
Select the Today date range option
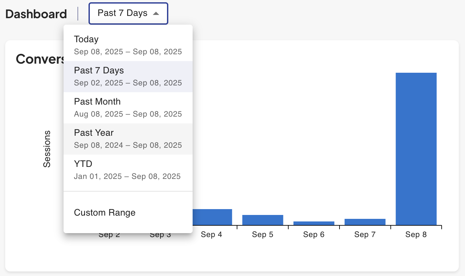(128, 45)
